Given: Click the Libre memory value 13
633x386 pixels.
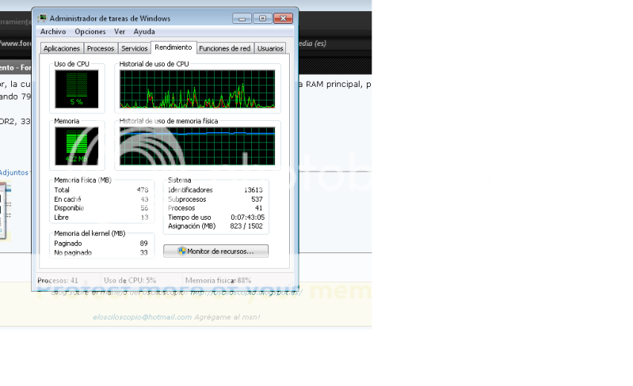Looking at the screenshot, I should (144, 218).
